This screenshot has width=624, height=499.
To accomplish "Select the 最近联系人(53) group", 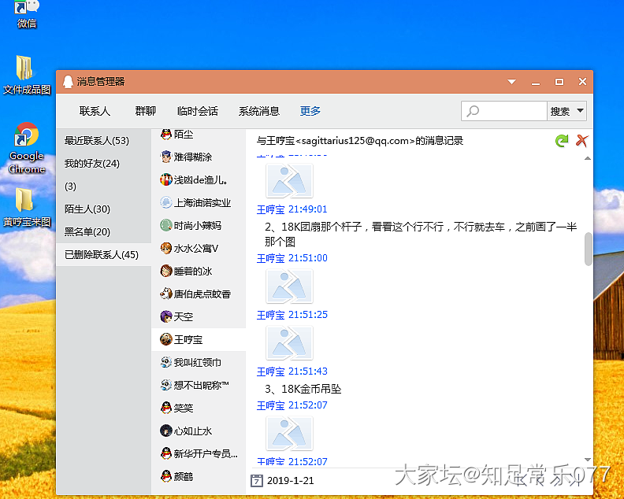I will [97, 141].
